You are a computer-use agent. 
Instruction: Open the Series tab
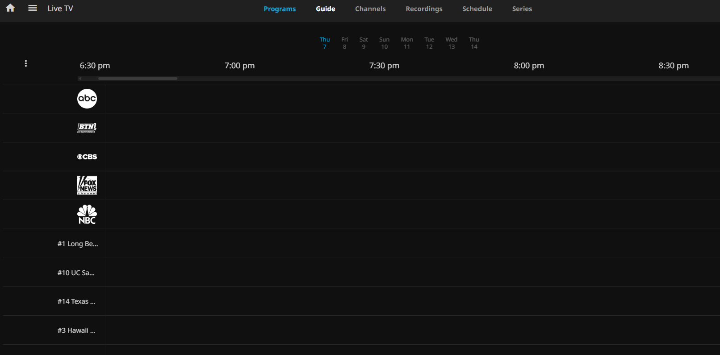pyautogui.click(x=522, y=9)
